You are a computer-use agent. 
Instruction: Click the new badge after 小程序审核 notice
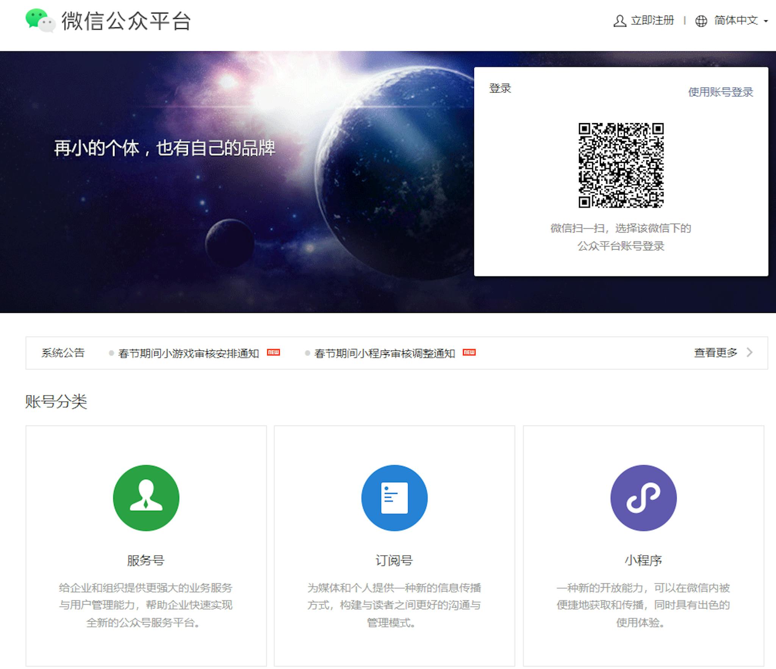[469, 352]
